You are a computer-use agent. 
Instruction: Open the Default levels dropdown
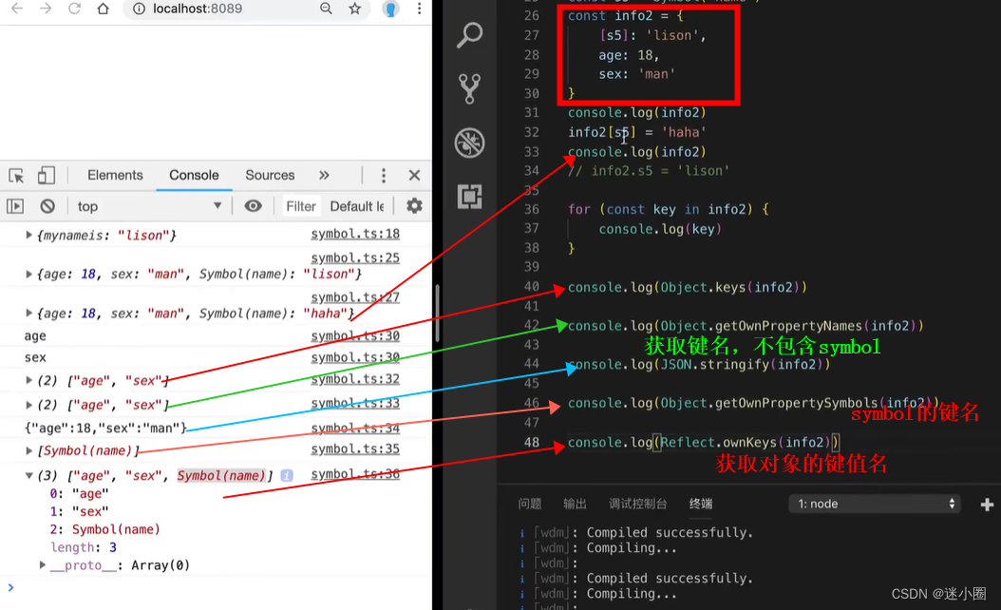[x=357, y=206]
